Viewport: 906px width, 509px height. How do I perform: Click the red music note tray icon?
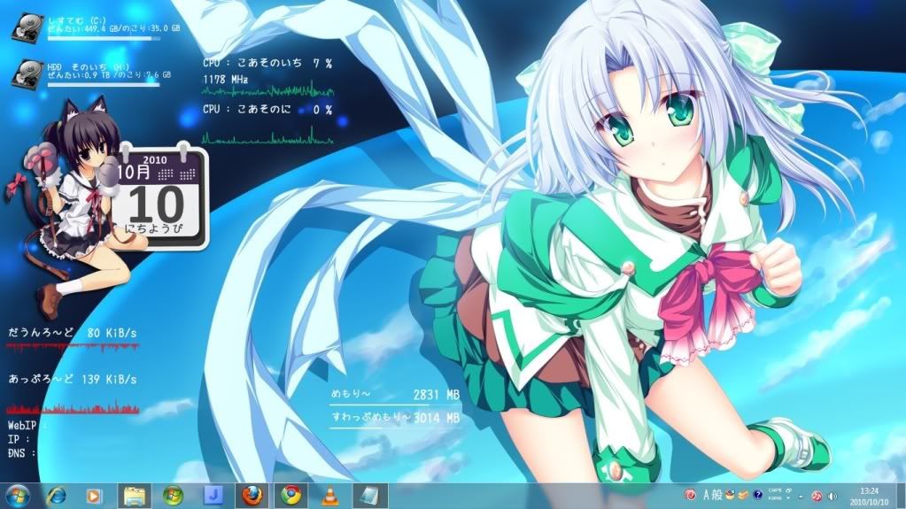click(x=817, y=497)
